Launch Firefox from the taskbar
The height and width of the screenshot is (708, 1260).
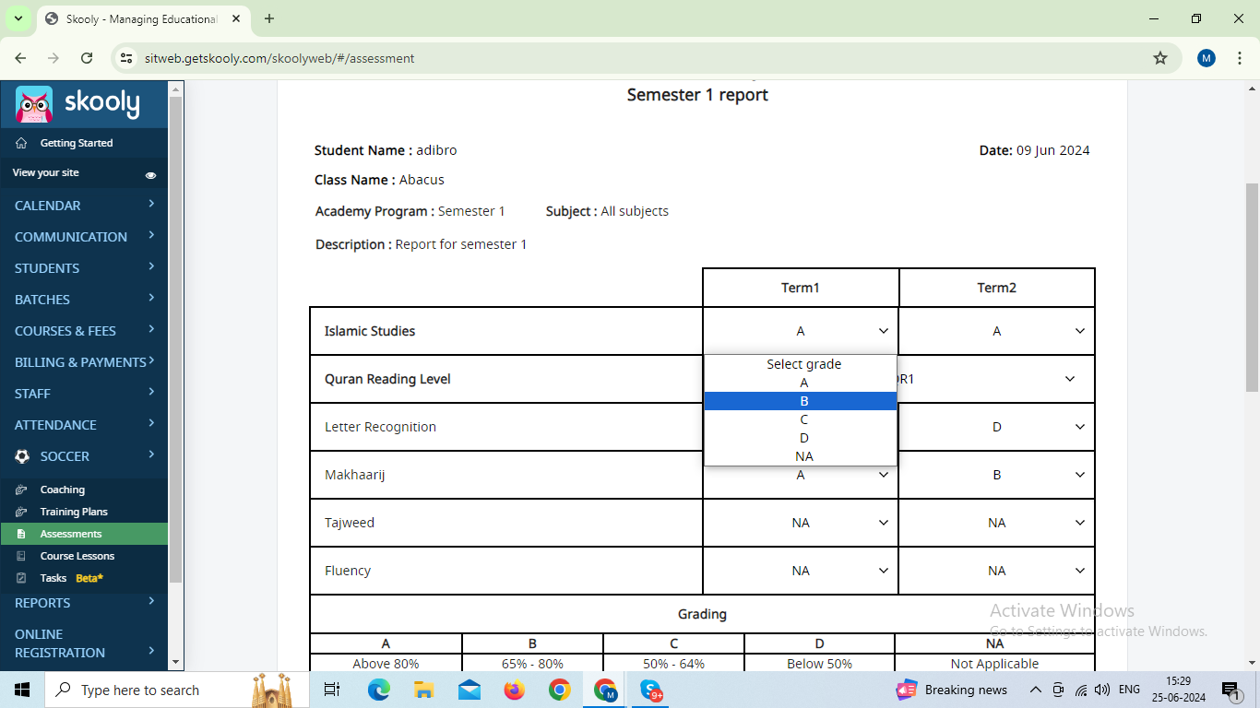514,690
